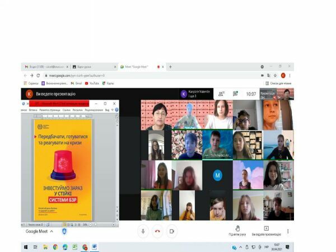The height and width of the screenshot is (252, 336).
Task: Open Meet's three-dot more options menu
Action: (288, 231)
